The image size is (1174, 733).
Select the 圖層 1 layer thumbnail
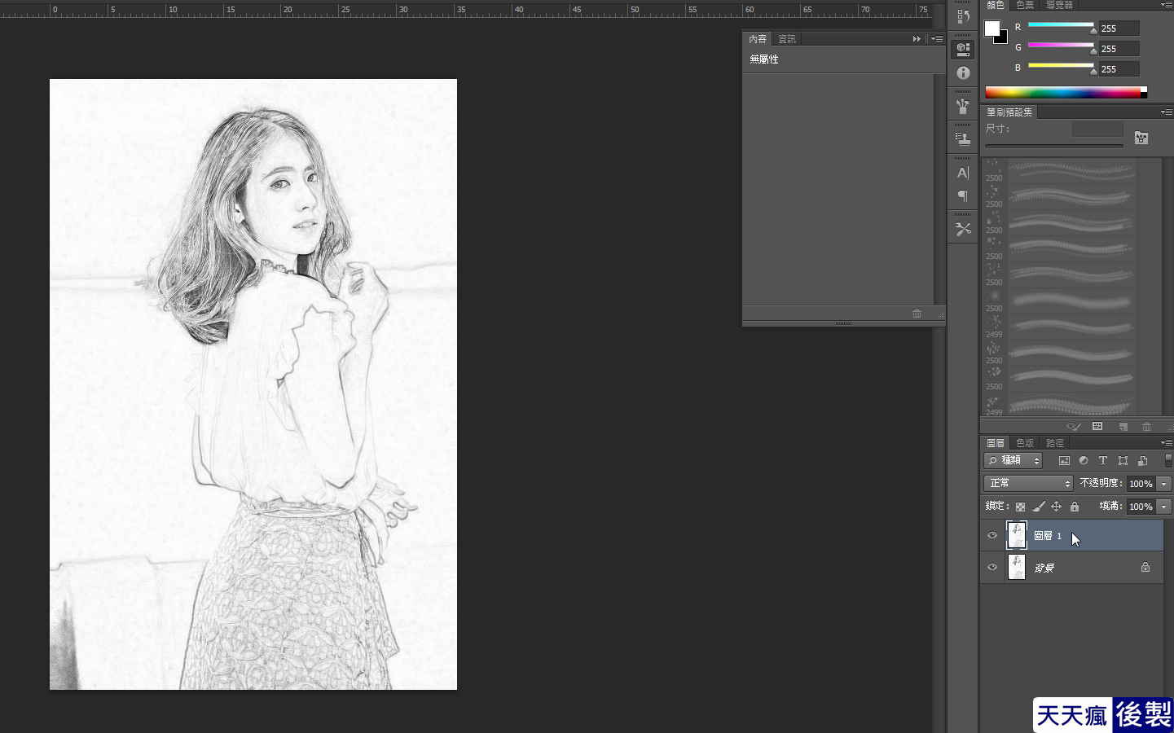(1017, 535)
